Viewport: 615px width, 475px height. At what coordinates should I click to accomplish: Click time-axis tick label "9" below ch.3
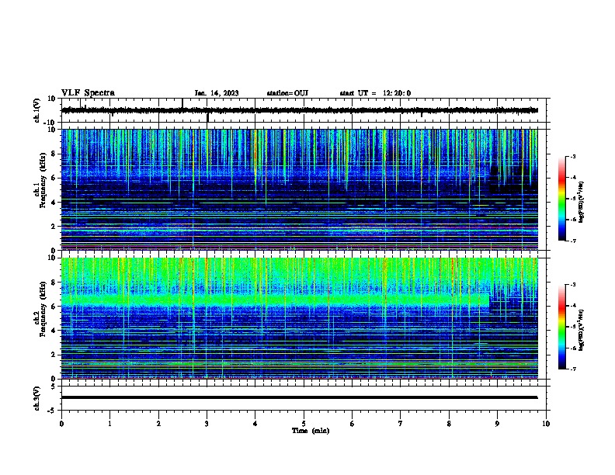click(497, 424)
